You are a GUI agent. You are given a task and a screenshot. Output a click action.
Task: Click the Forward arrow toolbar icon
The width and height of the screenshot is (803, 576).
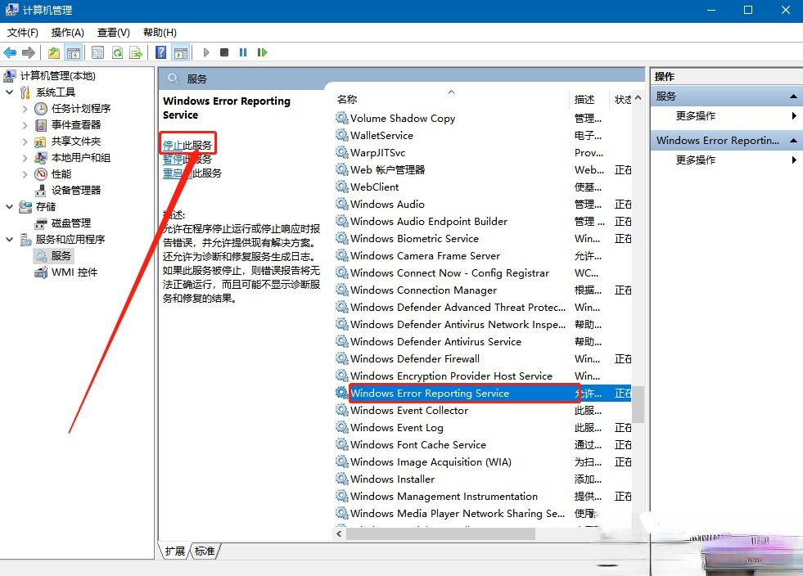[x=29, y=52]
